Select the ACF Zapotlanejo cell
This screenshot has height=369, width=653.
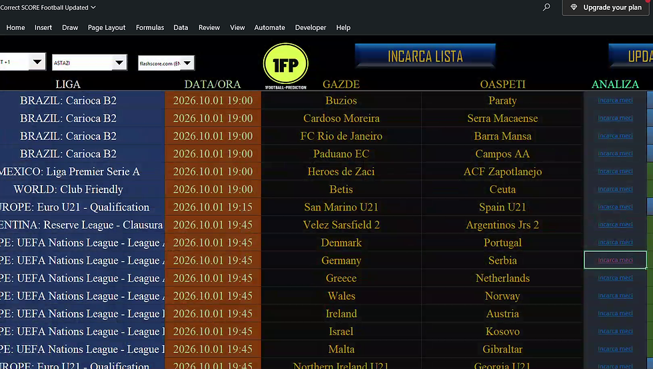[x=502, y=172]
